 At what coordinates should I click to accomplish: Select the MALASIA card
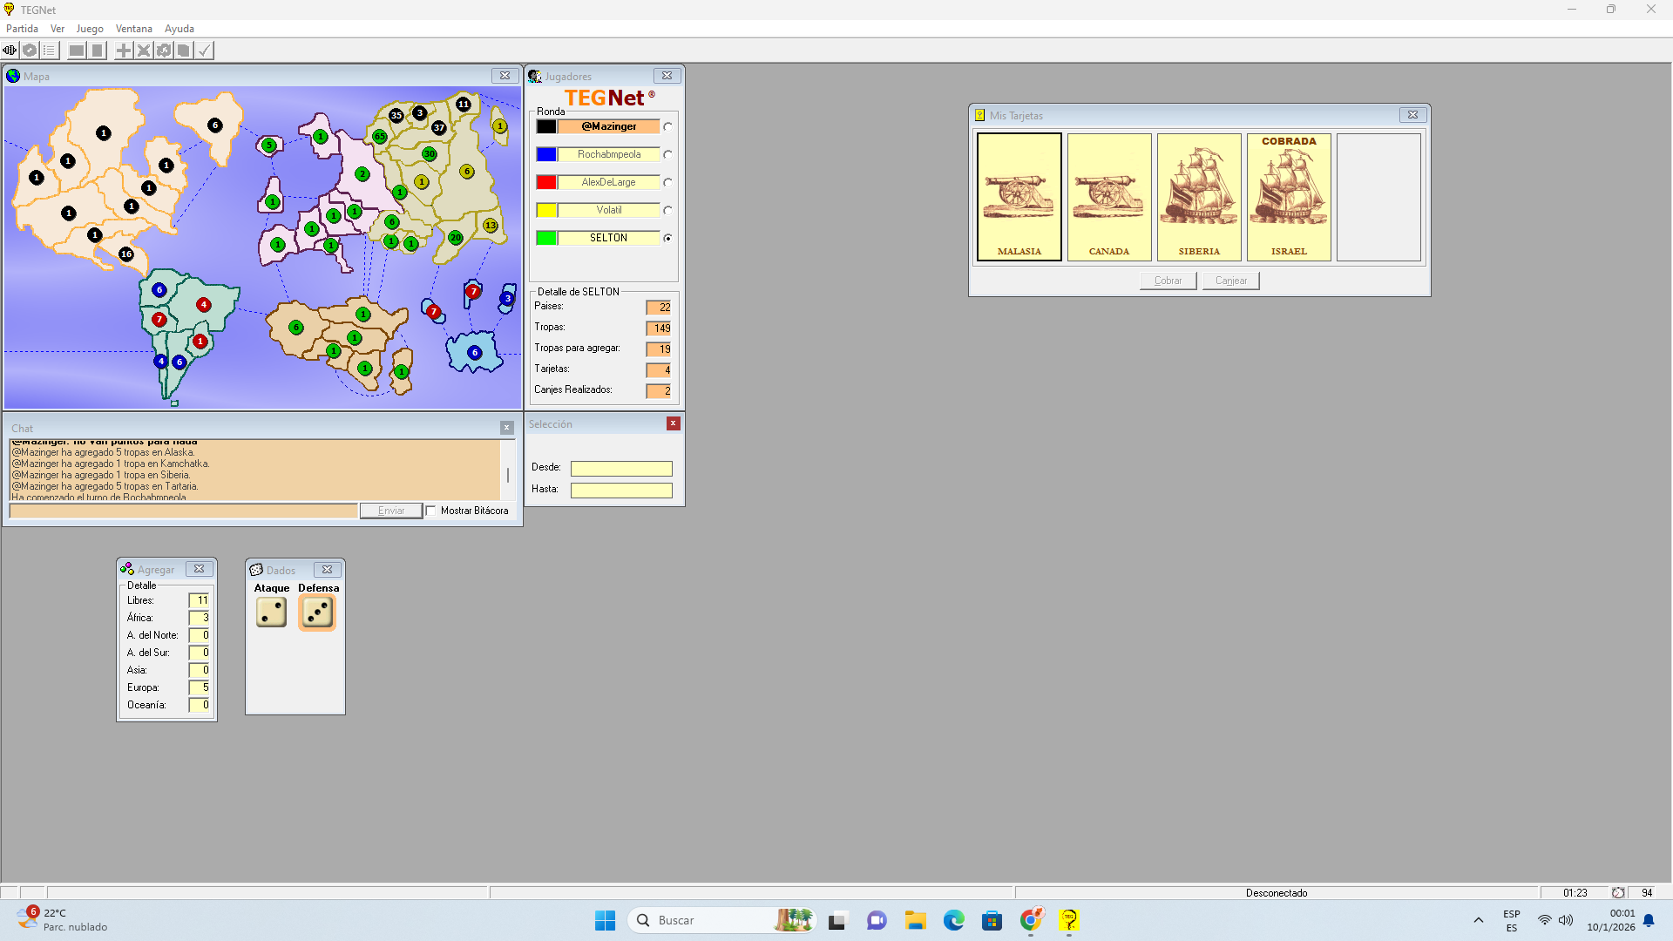(1019, 197)
